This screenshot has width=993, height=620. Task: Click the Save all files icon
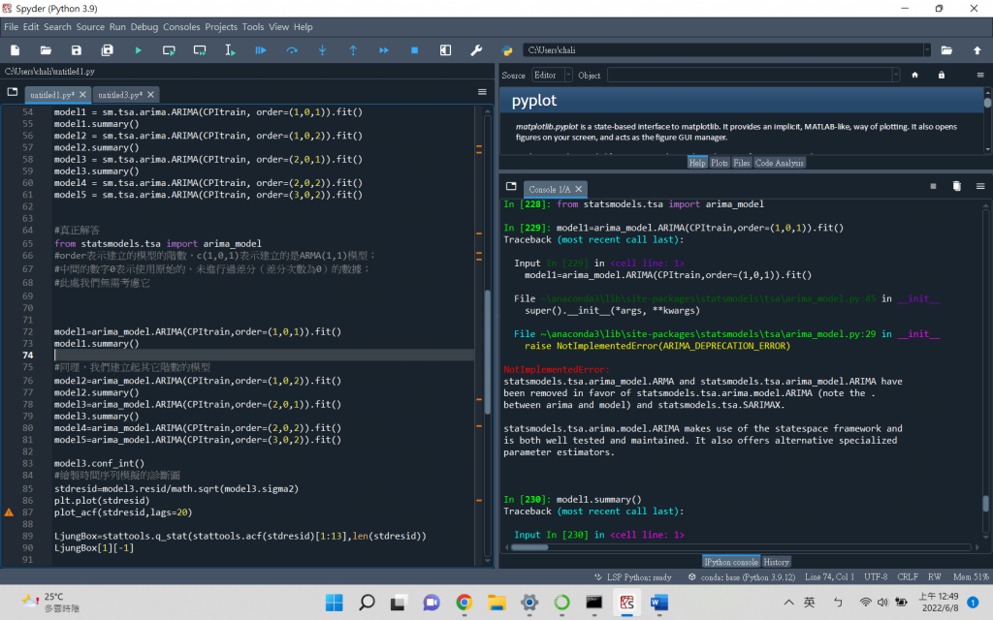point(107,49)
